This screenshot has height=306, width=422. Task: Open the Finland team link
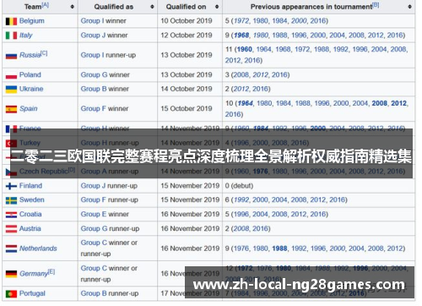(30, 186)
